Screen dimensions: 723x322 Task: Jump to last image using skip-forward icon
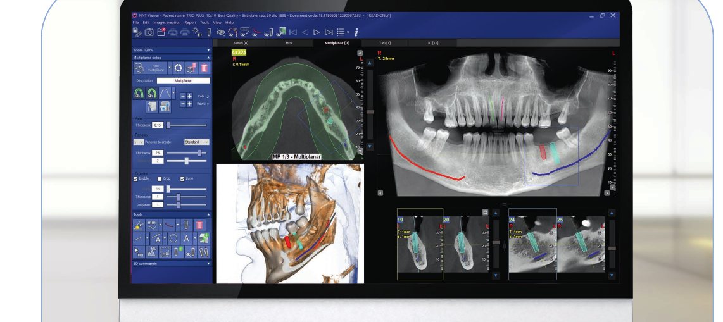[x=329, y=32]
